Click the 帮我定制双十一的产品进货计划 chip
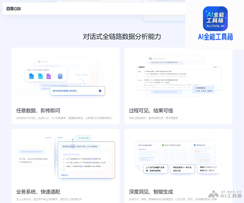Image resolution: width=244 pixels, height=203 pixels. click(182, 169)
